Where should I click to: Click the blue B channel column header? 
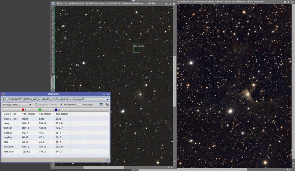coord(62,109)
